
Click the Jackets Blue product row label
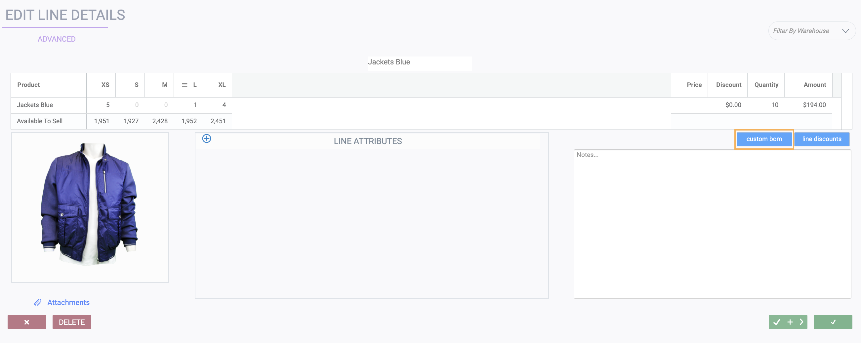point(35,105)
